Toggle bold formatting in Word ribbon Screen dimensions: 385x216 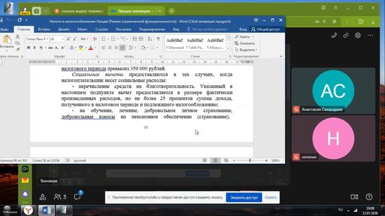28,48
